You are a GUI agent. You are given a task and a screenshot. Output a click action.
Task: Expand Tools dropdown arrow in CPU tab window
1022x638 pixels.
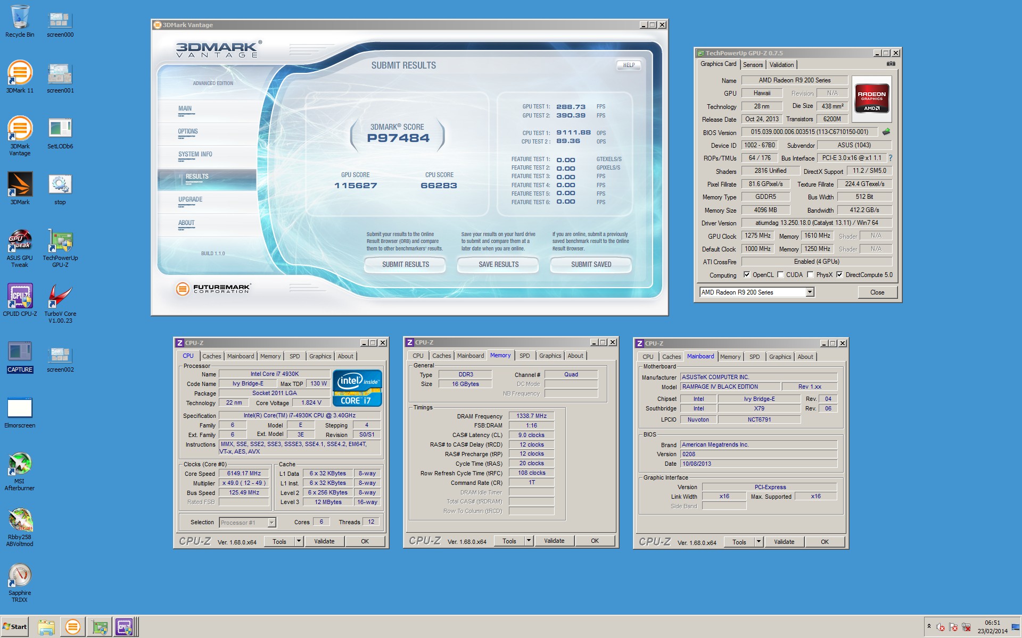point(299,541)
